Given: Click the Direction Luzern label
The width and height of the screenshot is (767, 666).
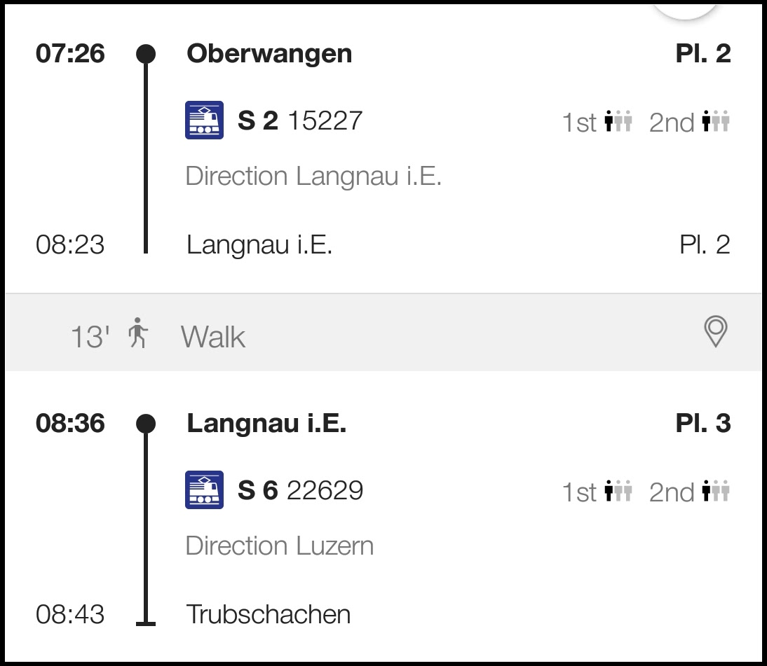Looking at the screenshot, I should (279, 546).
